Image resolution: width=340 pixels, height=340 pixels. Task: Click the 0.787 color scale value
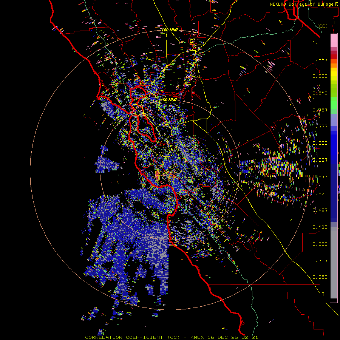point(320,110)
